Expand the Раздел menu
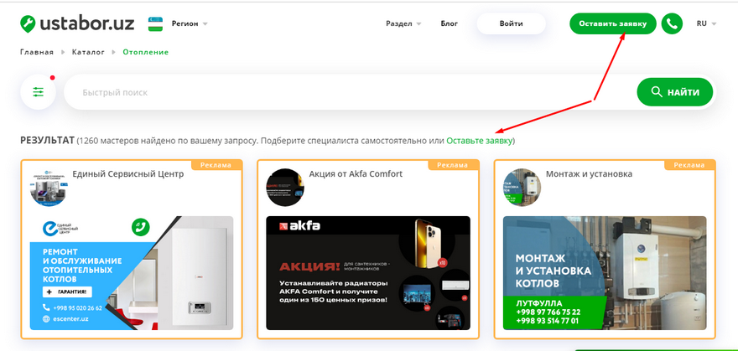738x351 pixels. [403, 23]
